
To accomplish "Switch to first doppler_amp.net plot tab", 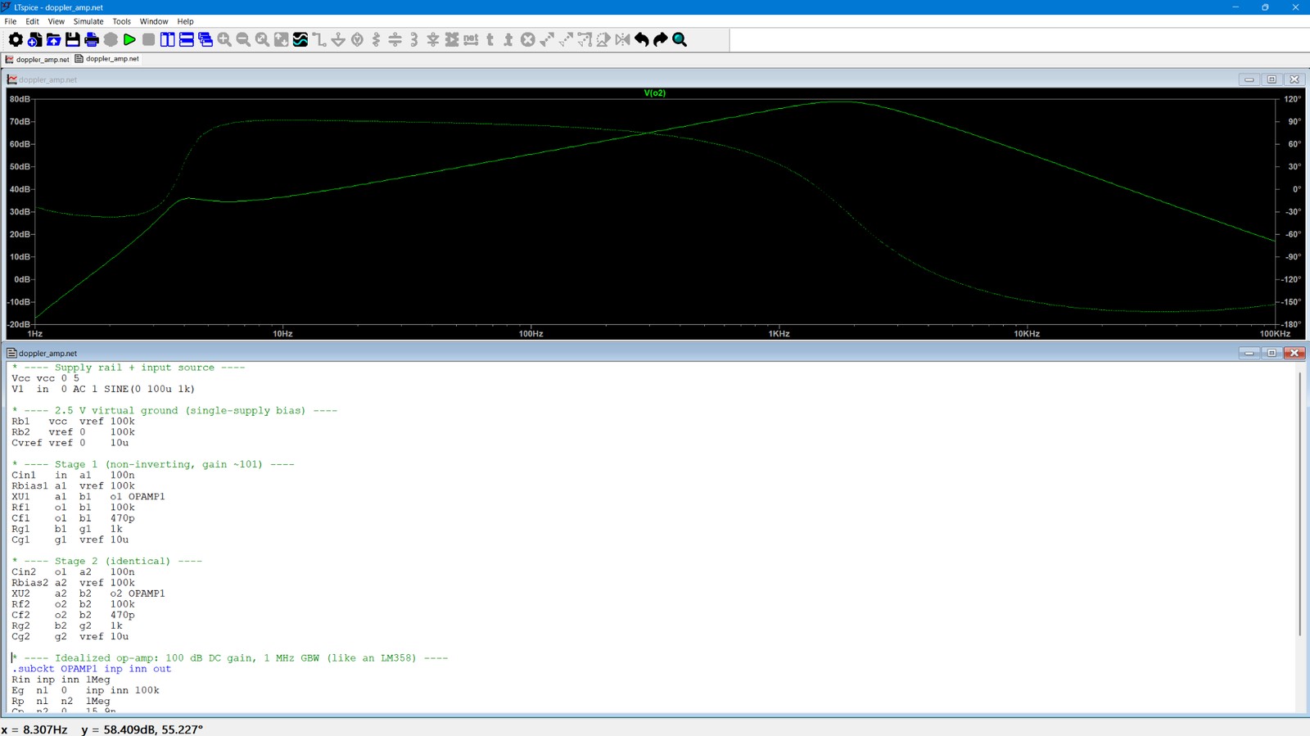I will pos(37,59).
